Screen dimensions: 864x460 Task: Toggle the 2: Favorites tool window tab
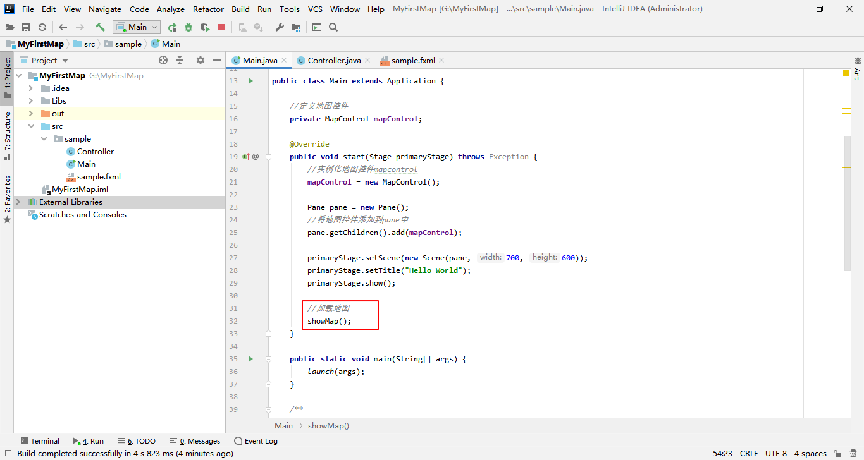pyautogui.click(x=7, y=199)
